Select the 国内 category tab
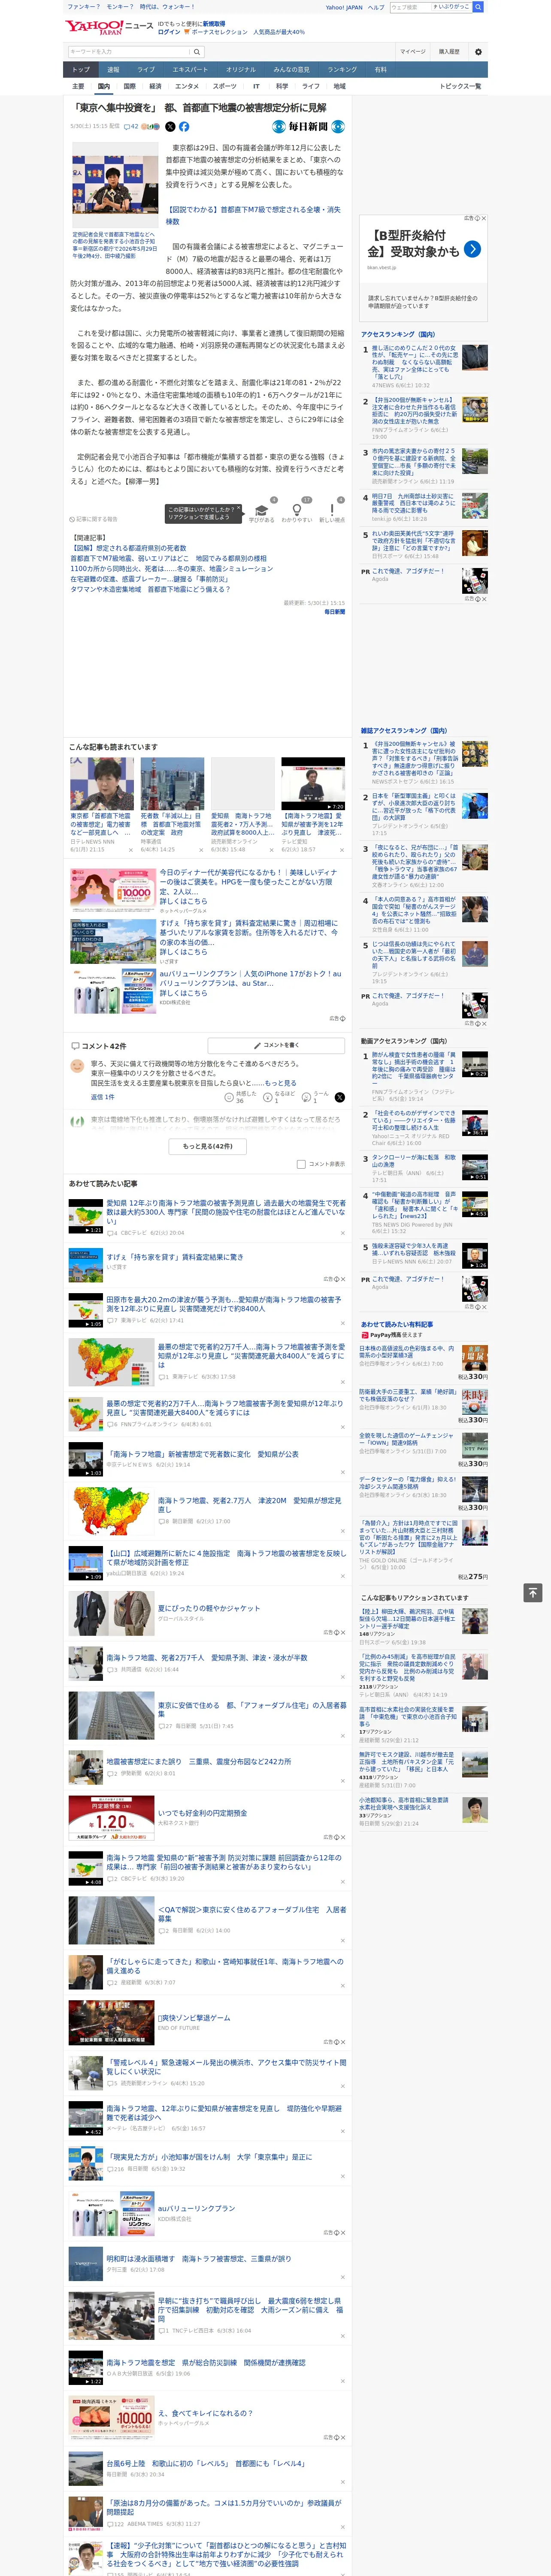The height and width of the screenshot is (2576, 551). pos(104,87)
